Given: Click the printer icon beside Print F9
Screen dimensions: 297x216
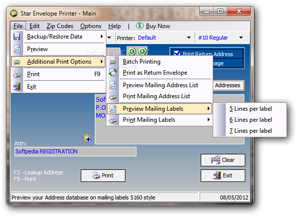Looking at the screenshot, I should [17, 74].
